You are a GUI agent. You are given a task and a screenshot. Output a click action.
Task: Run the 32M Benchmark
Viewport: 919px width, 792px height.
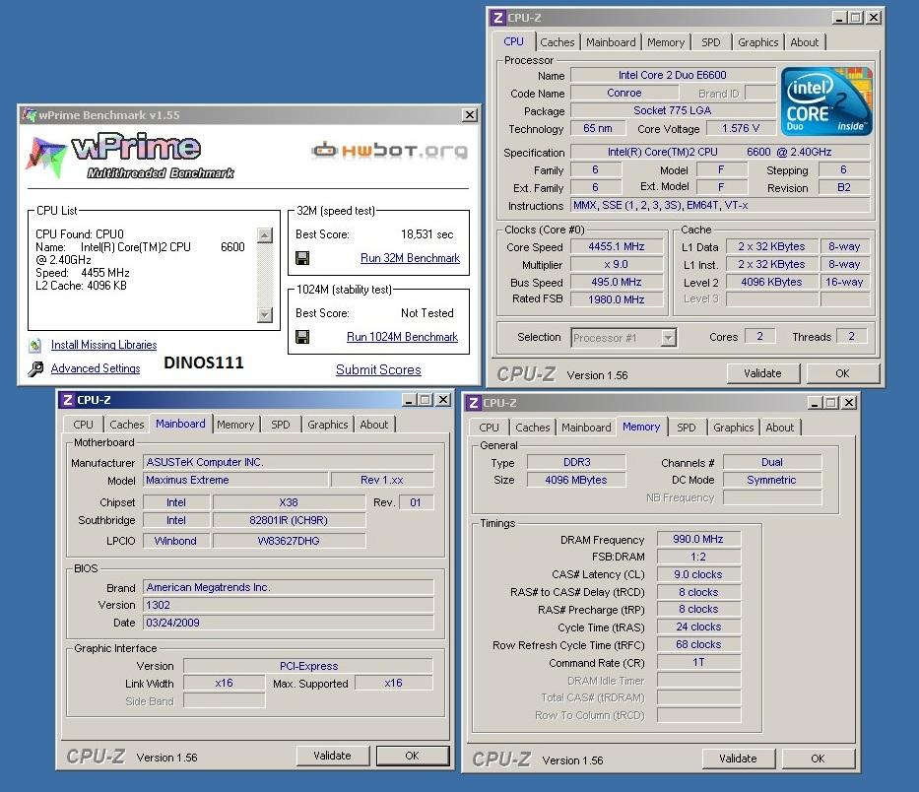click(x=410, y=258)
